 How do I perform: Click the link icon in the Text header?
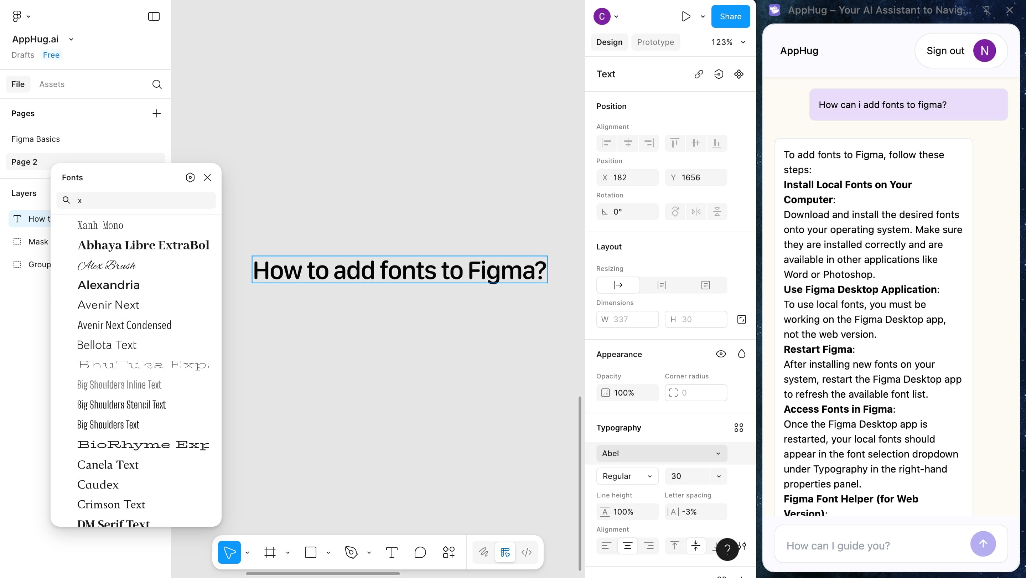pos(699,74)
